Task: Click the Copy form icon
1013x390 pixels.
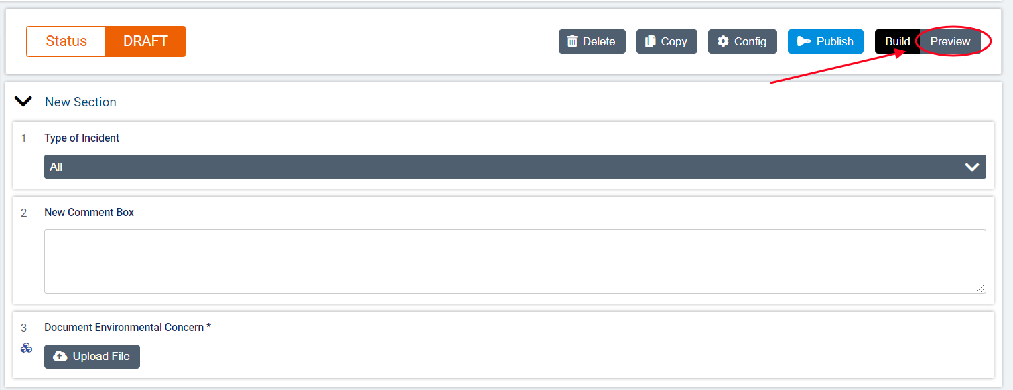Action: tap(650, 41)
